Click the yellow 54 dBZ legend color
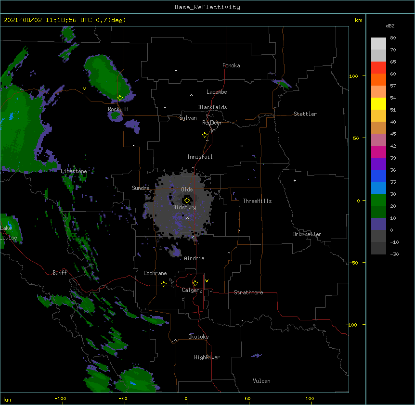The image size is (415, 405). 378,104
